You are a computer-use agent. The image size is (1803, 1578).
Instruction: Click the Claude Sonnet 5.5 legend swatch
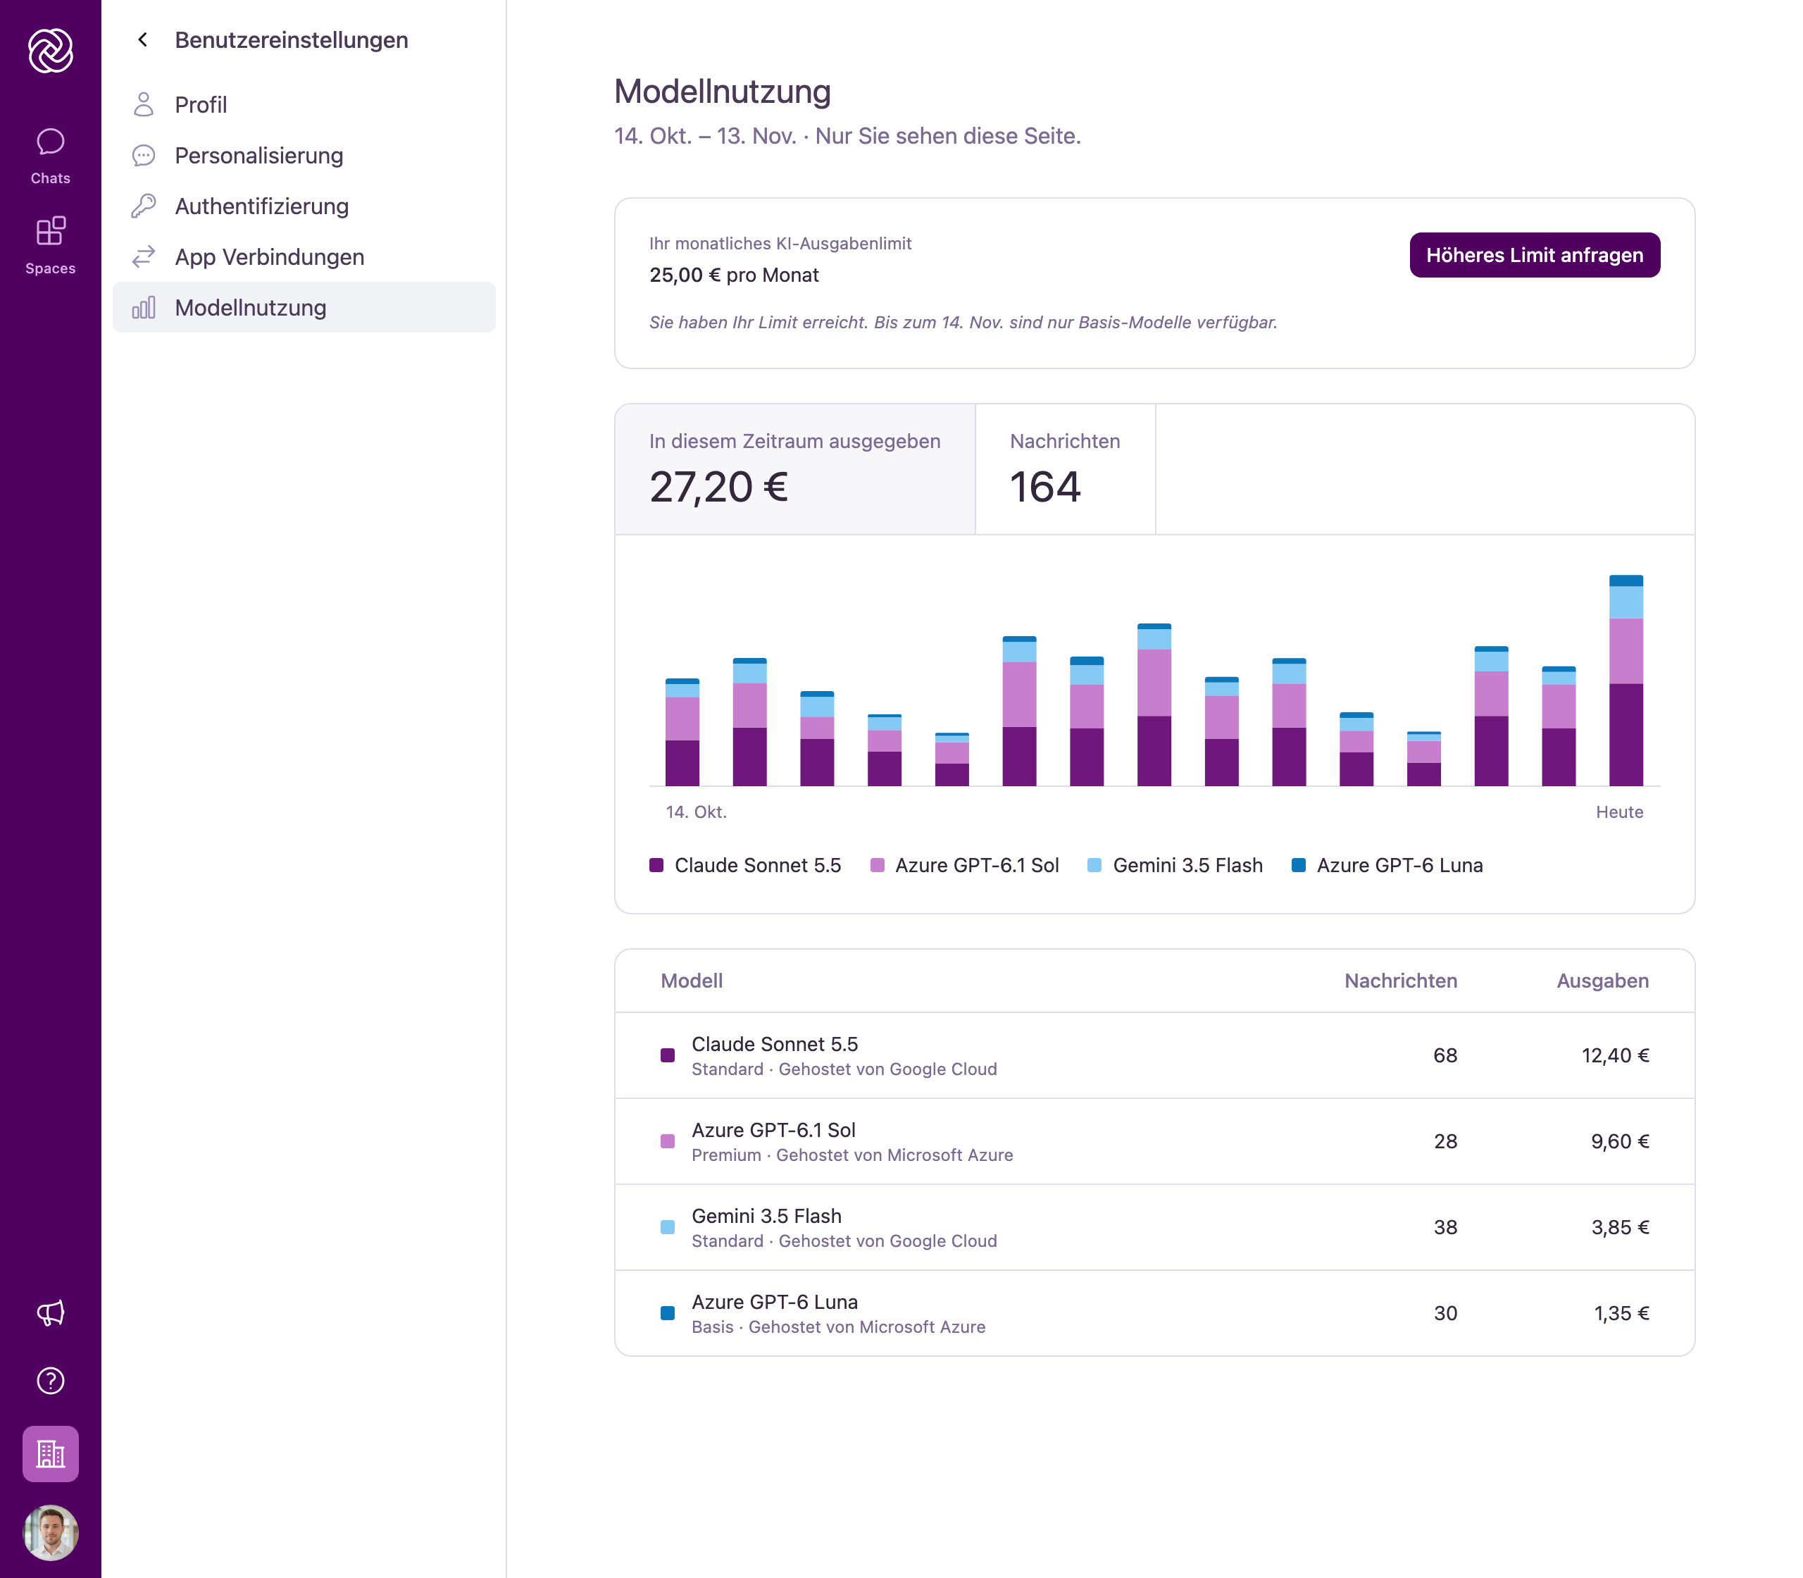coord(656,866)
